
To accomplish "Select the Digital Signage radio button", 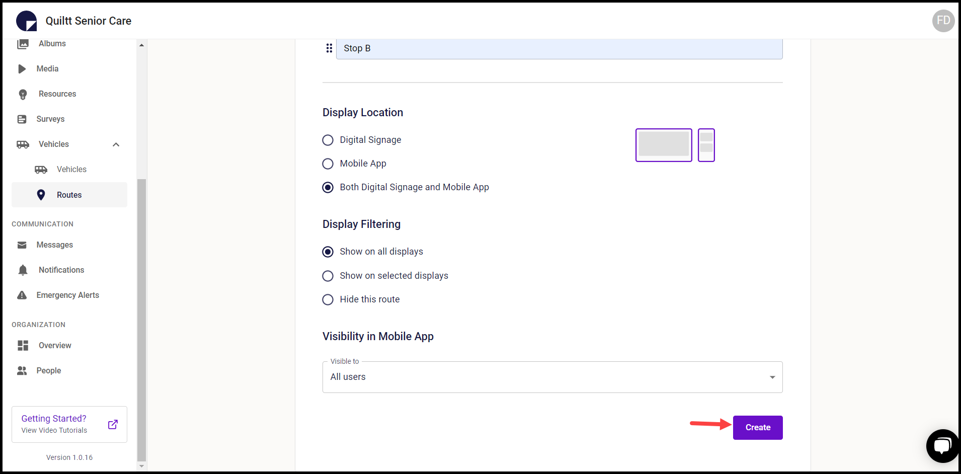I will pos(328,140).
